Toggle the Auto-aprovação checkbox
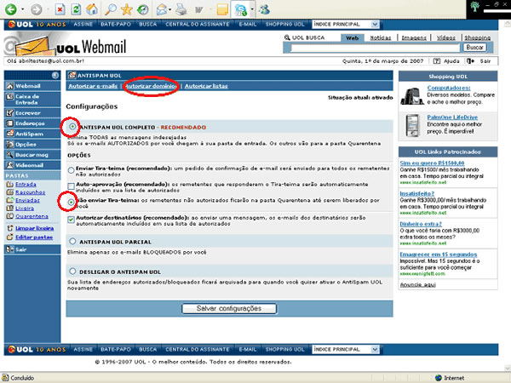The image size is (511, 383). coord(71,184)
